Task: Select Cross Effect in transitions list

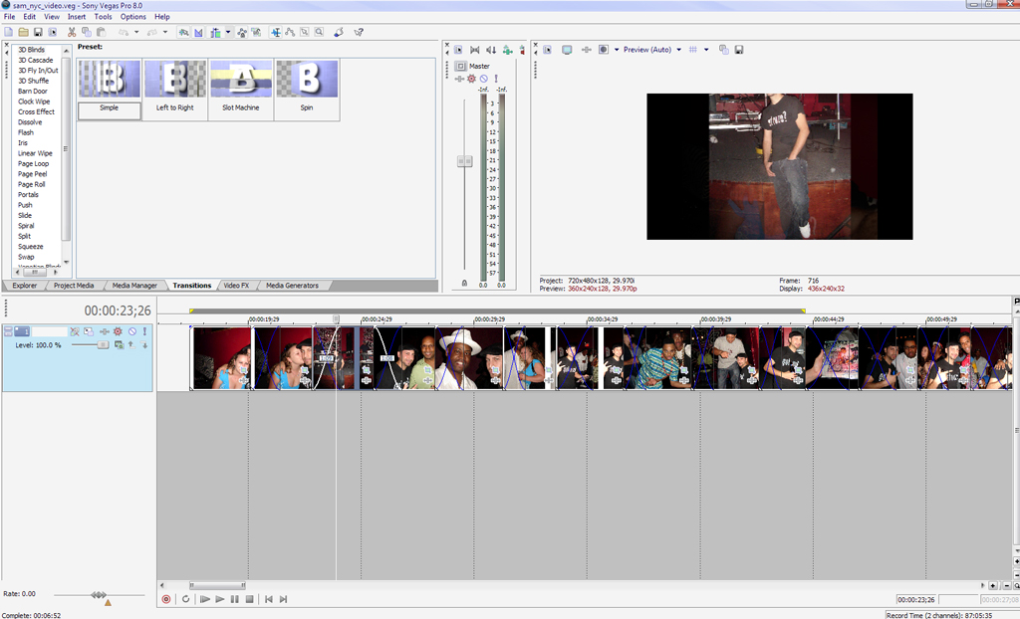Action: pyautogui.click(x=37, y=111)
